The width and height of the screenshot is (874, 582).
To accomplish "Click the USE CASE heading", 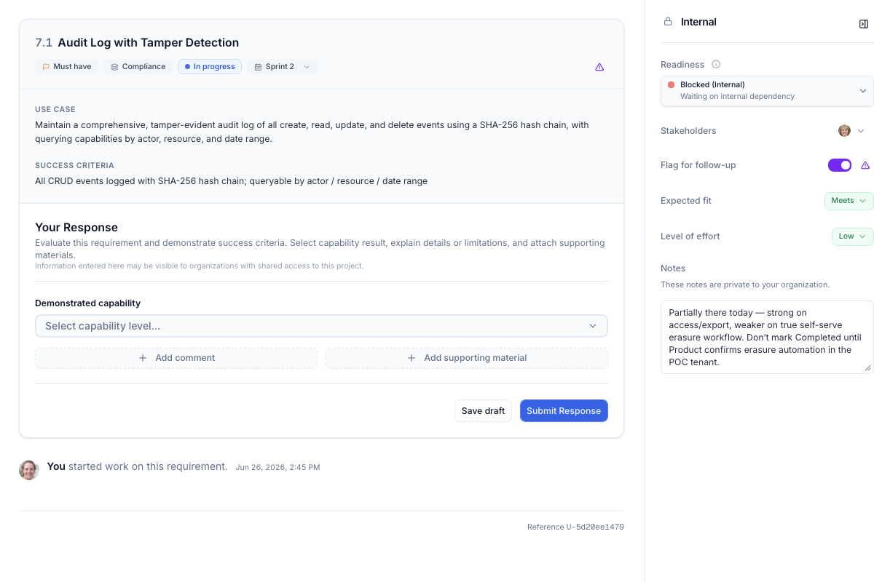I will pos(55,110).
